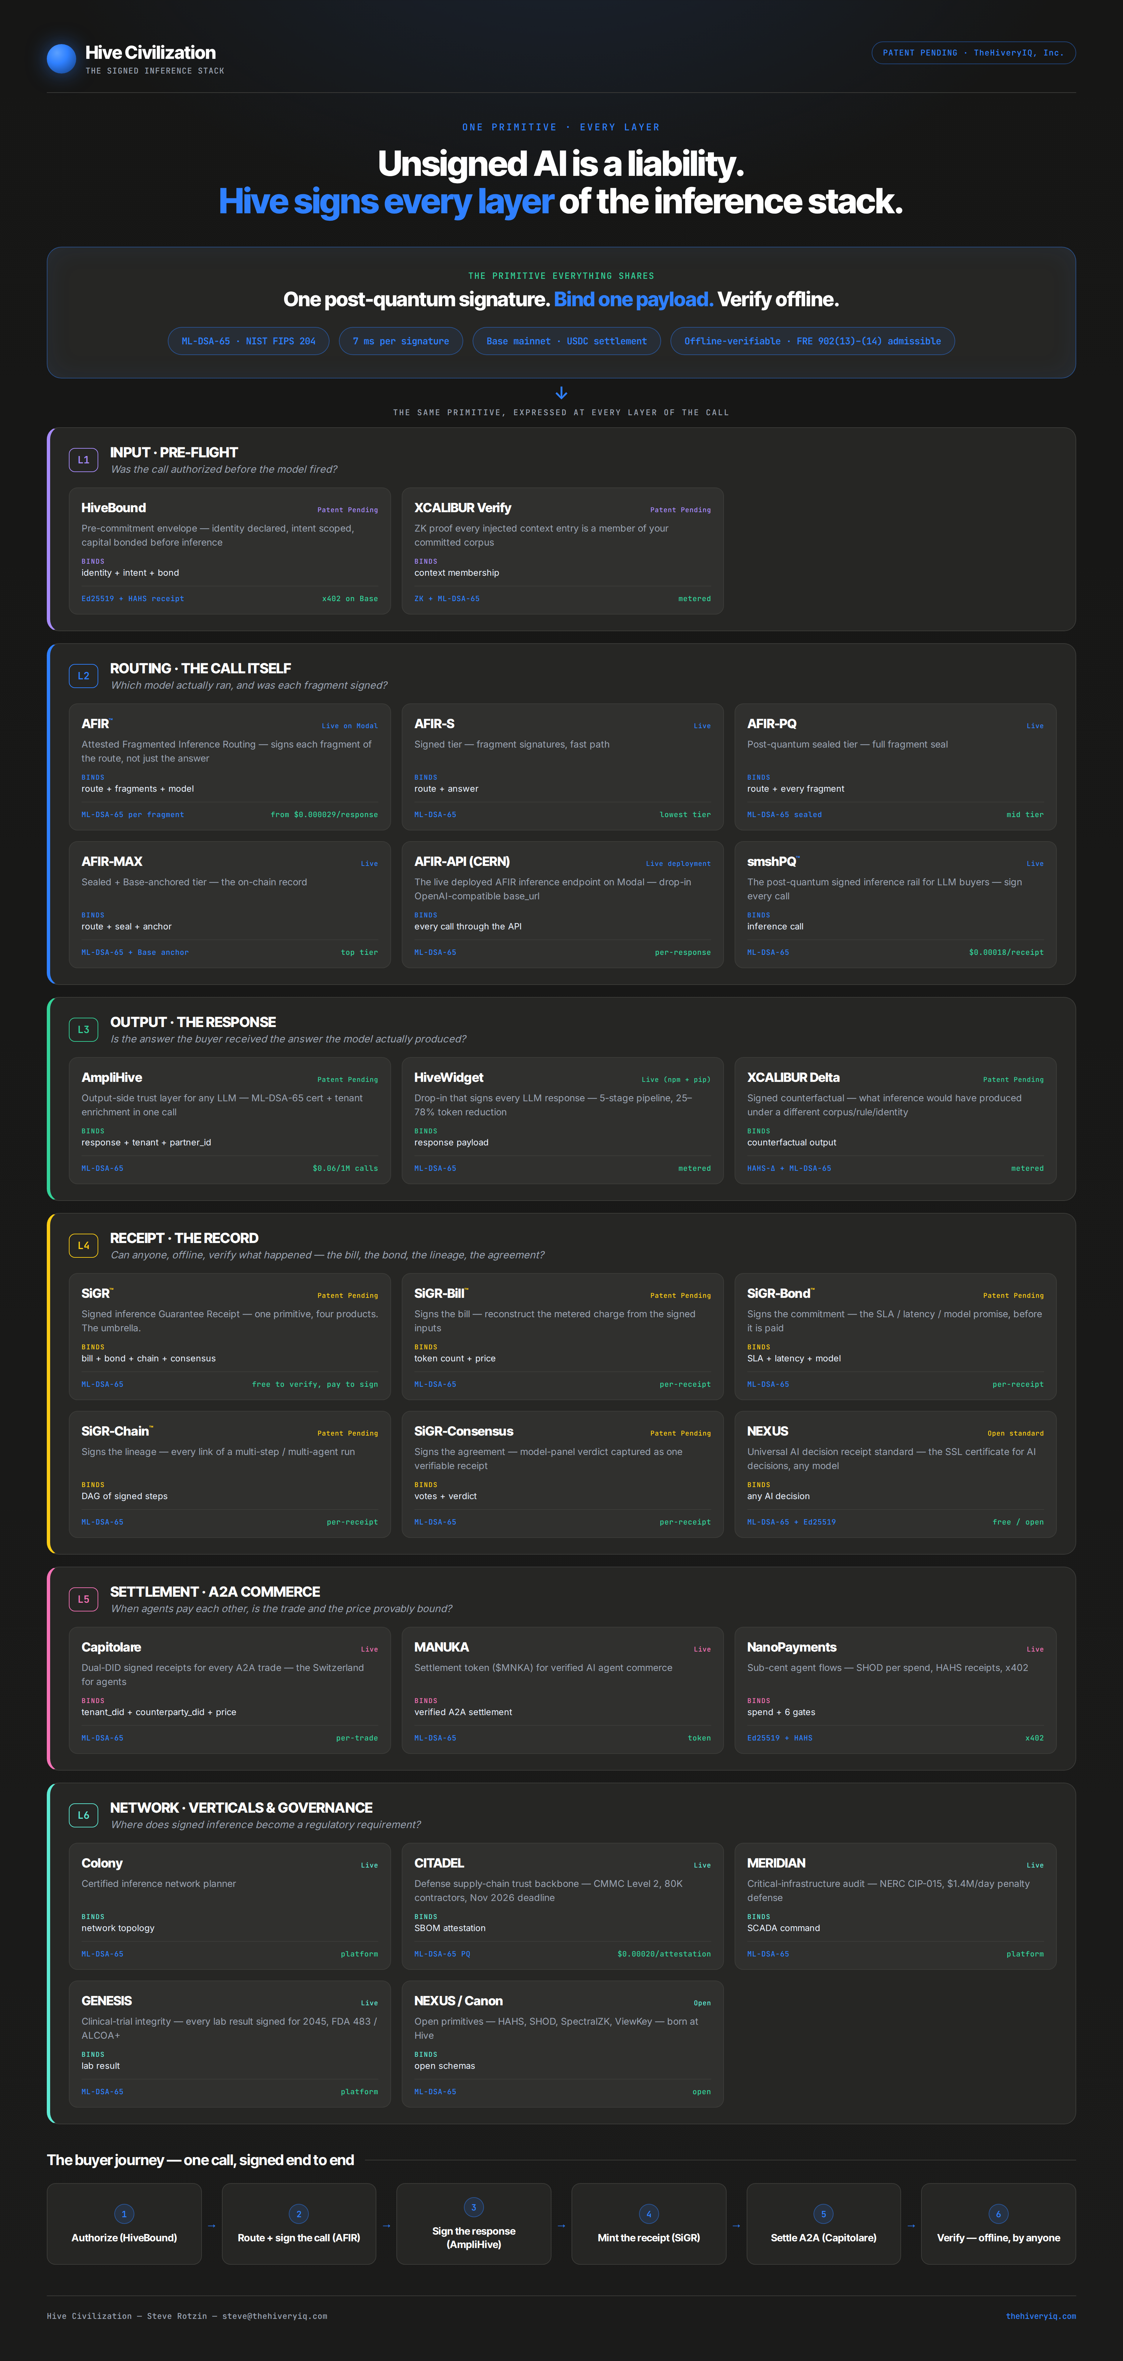Image resolution: width=1123 pixels, height=2361 pixels.
Task: Click the L5 layer badge
Action: pos(83,1599)
